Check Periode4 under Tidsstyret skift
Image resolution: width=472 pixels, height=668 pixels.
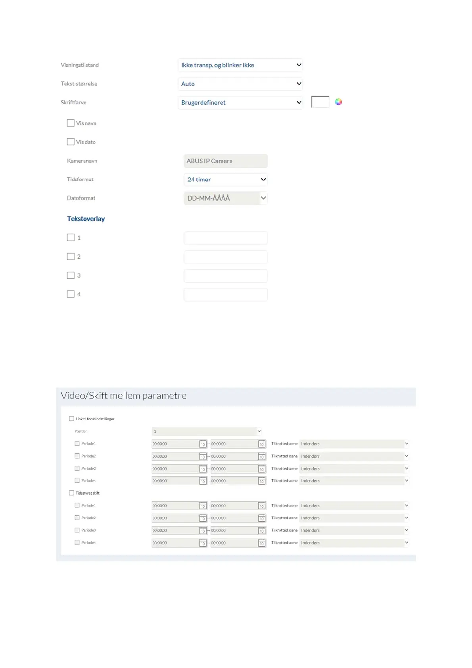click(x=77, y=543)
